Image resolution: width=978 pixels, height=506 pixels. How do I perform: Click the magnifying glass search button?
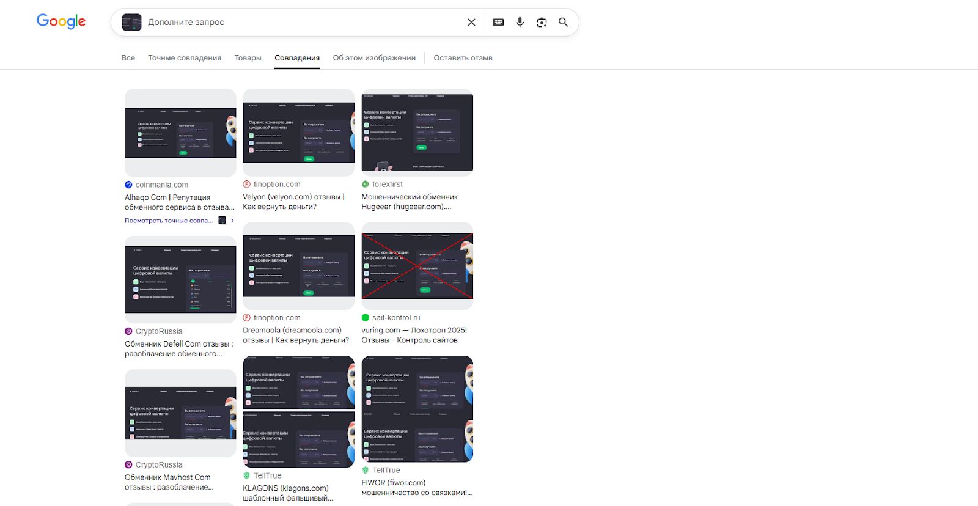coord(564,23)
